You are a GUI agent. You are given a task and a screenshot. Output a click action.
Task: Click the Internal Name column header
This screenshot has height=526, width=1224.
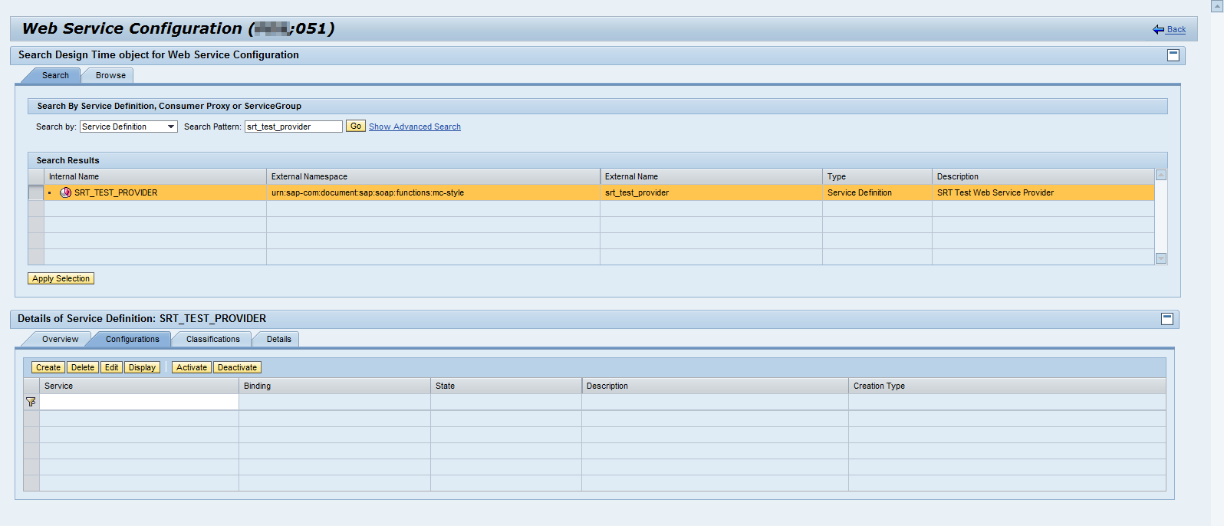point(156,176)
